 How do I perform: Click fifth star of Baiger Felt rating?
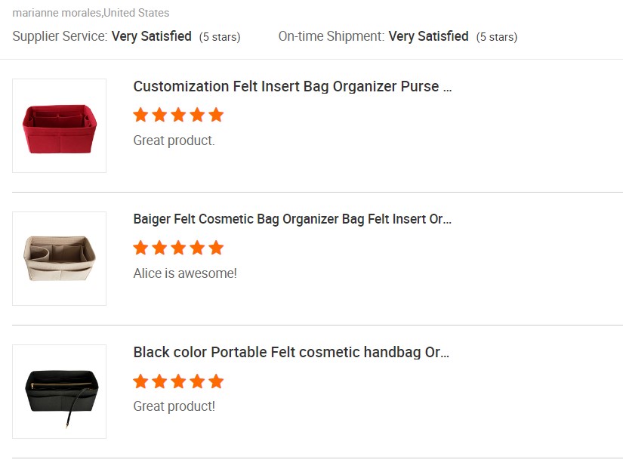(x=216, y=248)
